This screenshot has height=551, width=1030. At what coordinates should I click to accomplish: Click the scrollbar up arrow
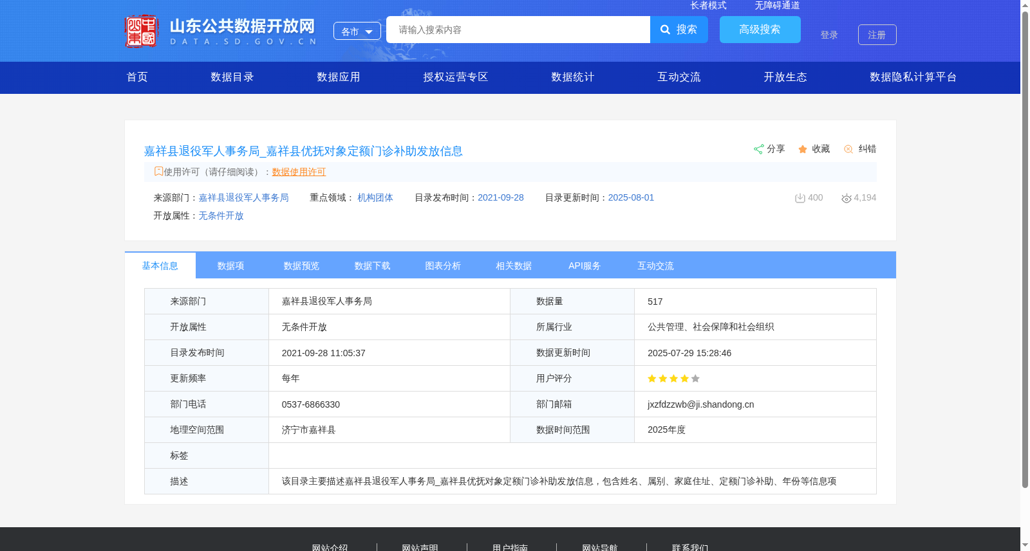[1025, 5]
